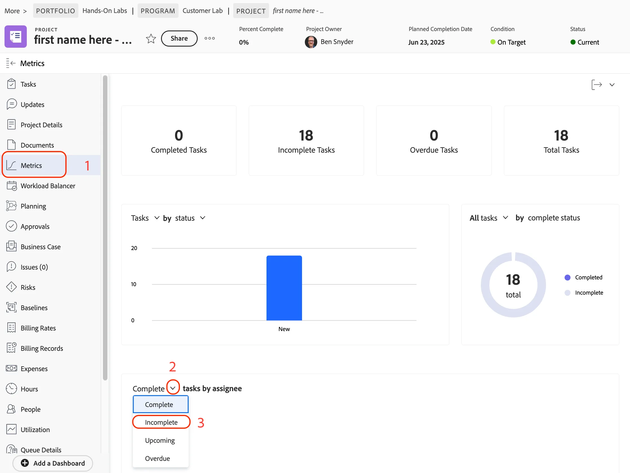Viewport: 630px width, 473px height.
Task: Expand the 'by status' grouping dropdown
Action: [x=202, y=218]
